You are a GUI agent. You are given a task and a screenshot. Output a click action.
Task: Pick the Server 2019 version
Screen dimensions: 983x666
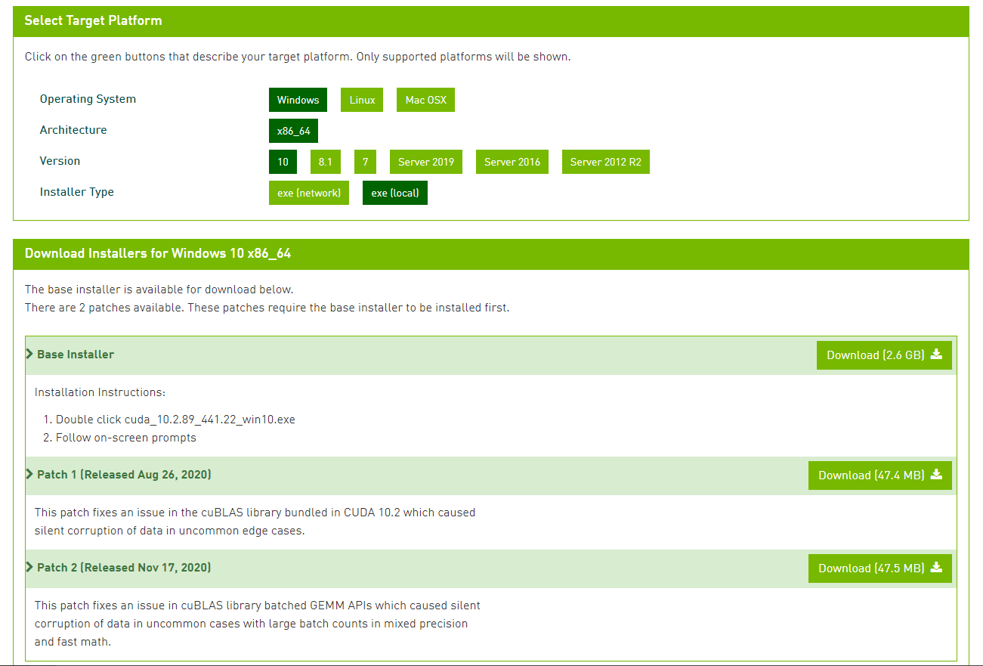click(x=426, y=162)
